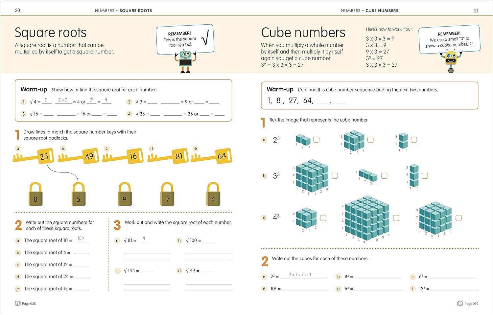Image resolution: width=493 pixels, height=315 pixels.
Task: Click the yellow robot under cubed reminder
Action: pyautogui.click(x=451, y=61)
